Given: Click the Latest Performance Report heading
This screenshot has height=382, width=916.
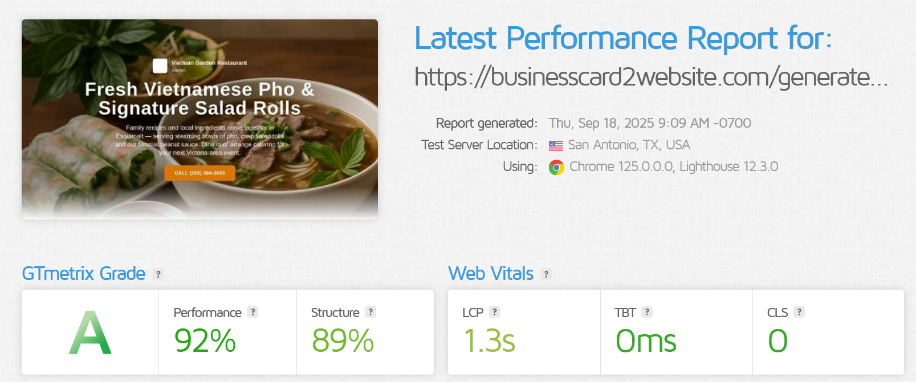Looking at the screenshot, I should point(623,39).
